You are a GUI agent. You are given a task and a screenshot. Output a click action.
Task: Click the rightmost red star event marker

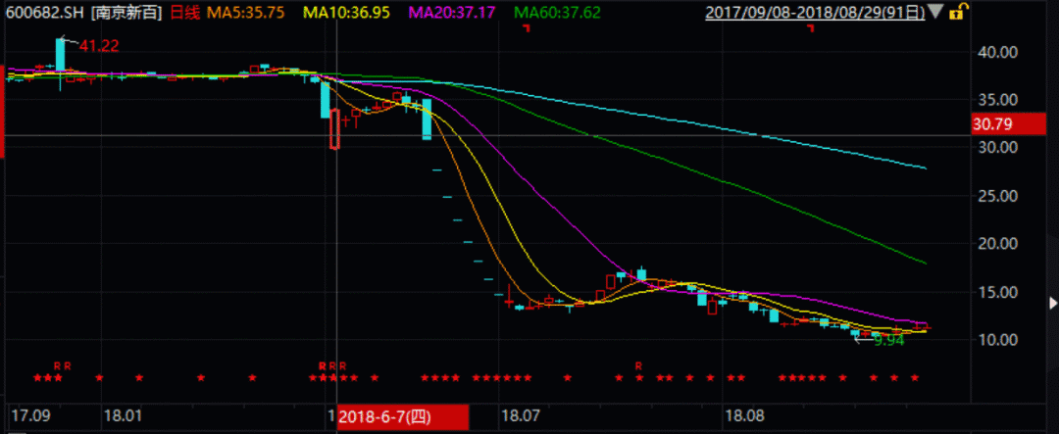915,378
